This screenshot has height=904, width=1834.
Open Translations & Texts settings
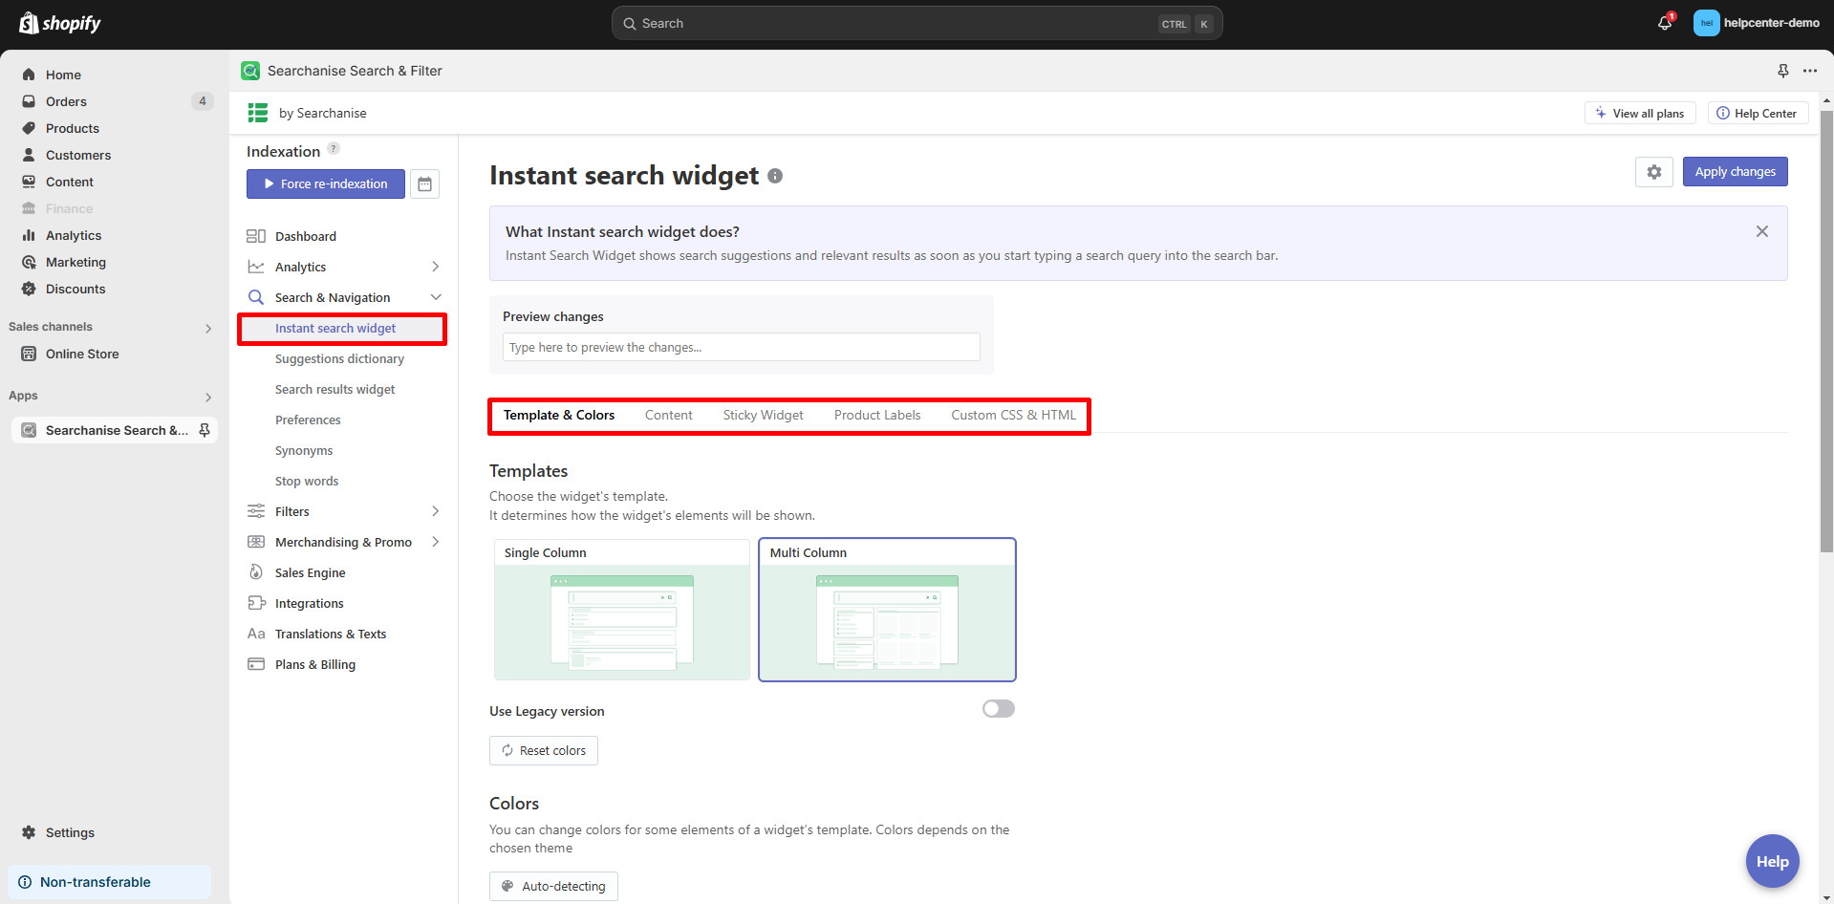(330, 634)
